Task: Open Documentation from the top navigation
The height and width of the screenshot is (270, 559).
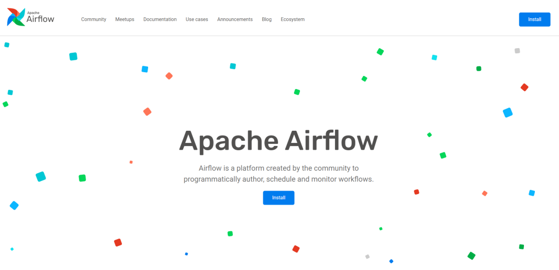Action: click(x=160, y=19)
